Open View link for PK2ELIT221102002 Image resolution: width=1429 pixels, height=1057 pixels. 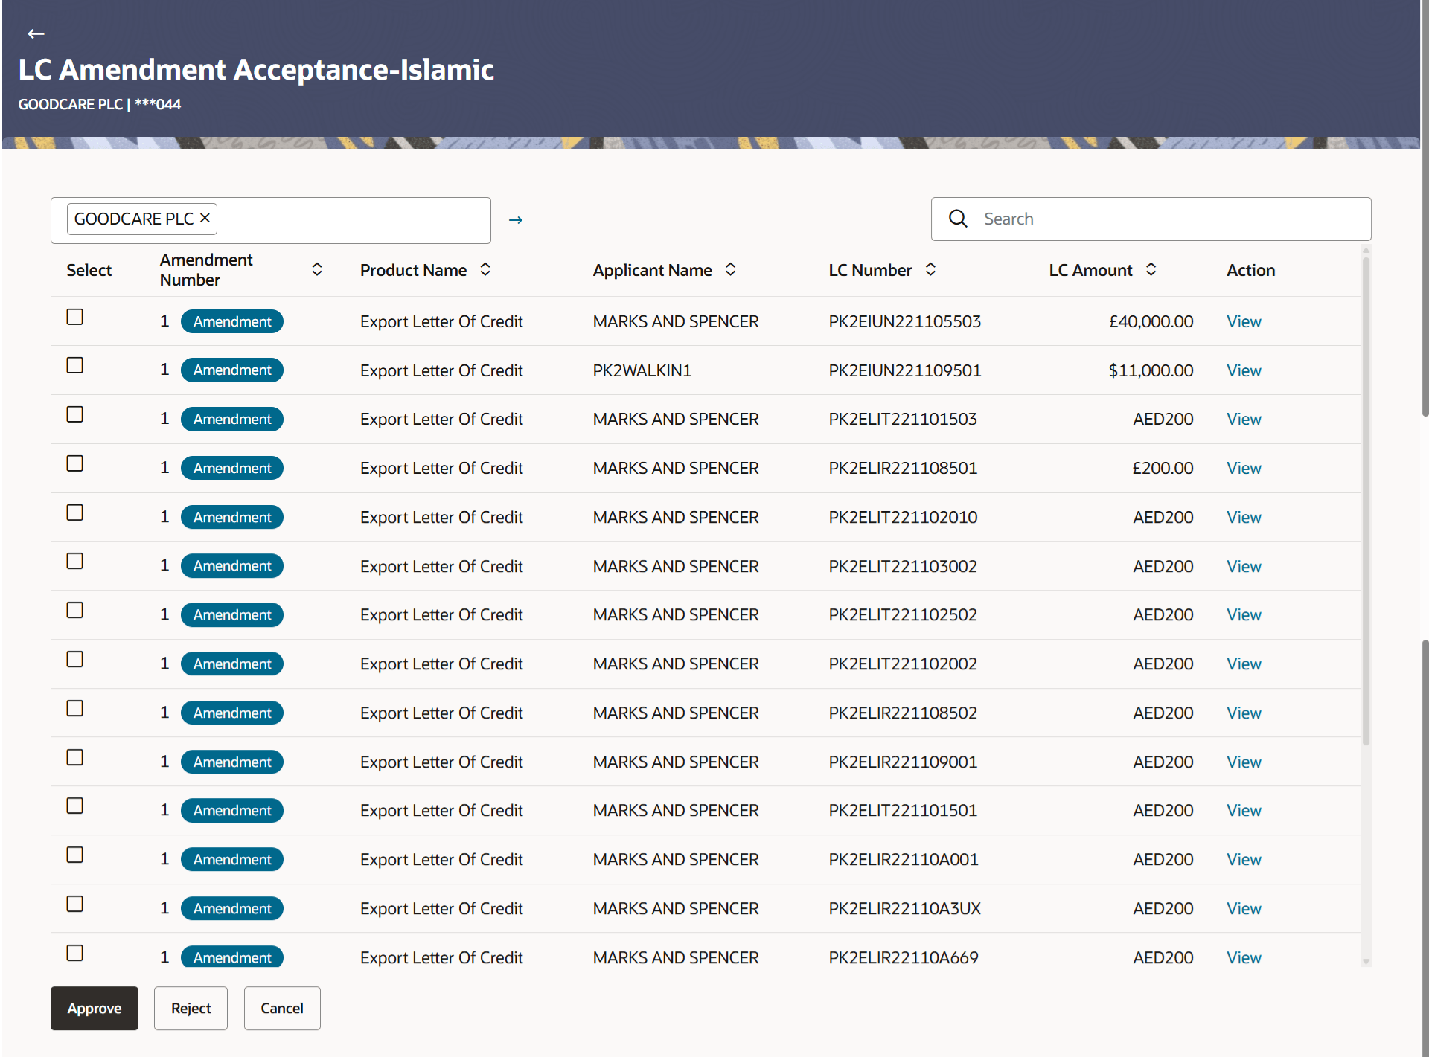point(1244,664)
